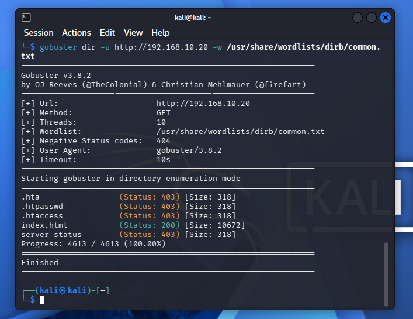
Task: Click the authors line 'by OJ Reeves'
Action: point(164,85)
